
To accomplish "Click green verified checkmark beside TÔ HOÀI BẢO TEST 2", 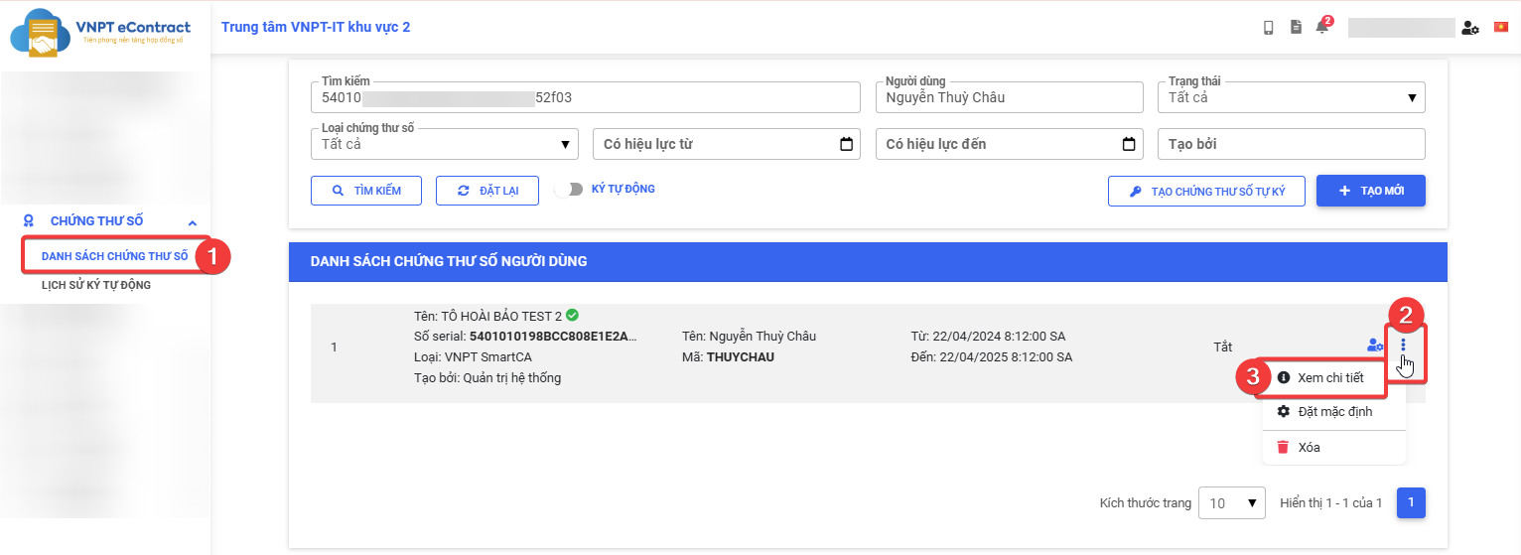I will click(x=572, y=316).
